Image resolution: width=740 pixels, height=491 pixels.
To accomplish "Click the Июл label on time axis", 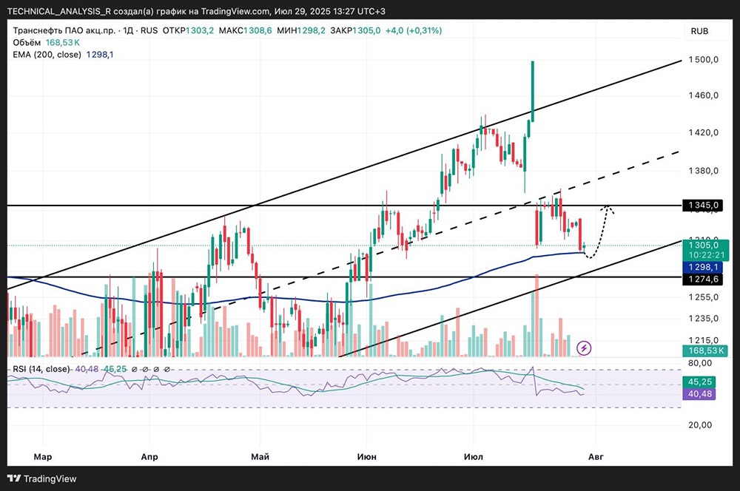I will point(474,456).
